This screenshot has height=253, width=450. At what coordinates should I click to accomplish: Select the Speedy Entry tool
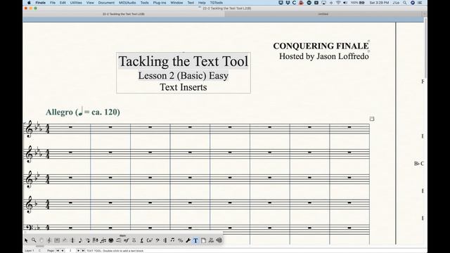tap(89, 240)
